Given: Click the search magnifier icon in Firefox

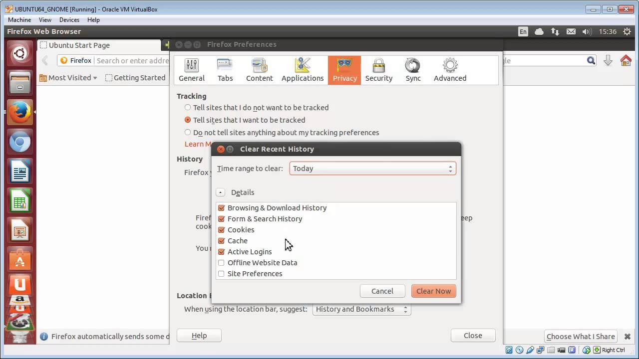Looking at the screenshot, I should pyautogui.click(x=591, y=61).
